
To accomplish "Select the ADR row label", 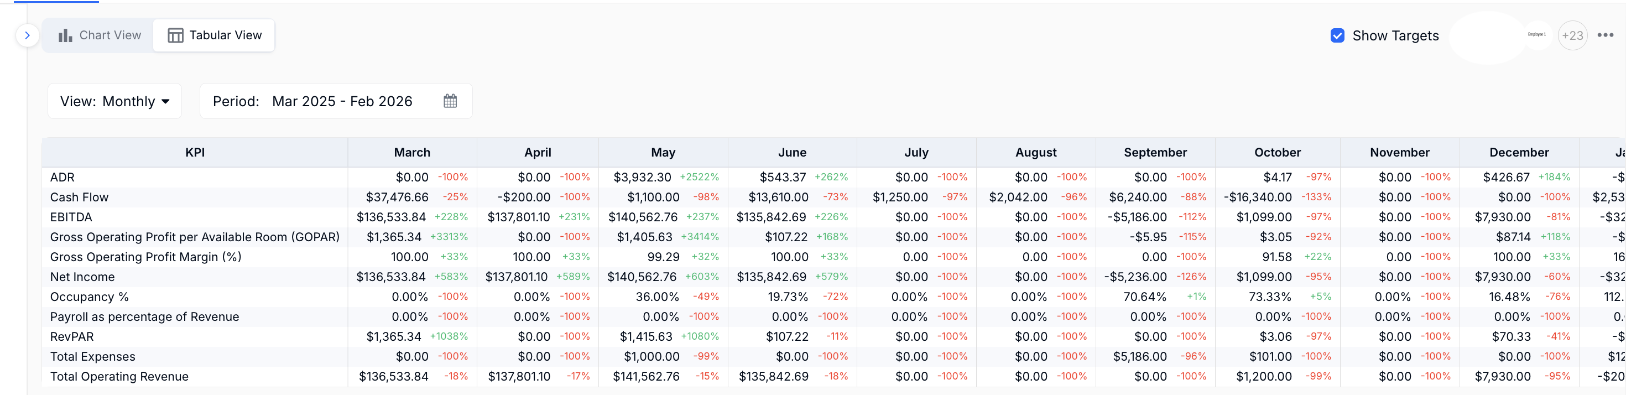I will [x=62, y=178].
